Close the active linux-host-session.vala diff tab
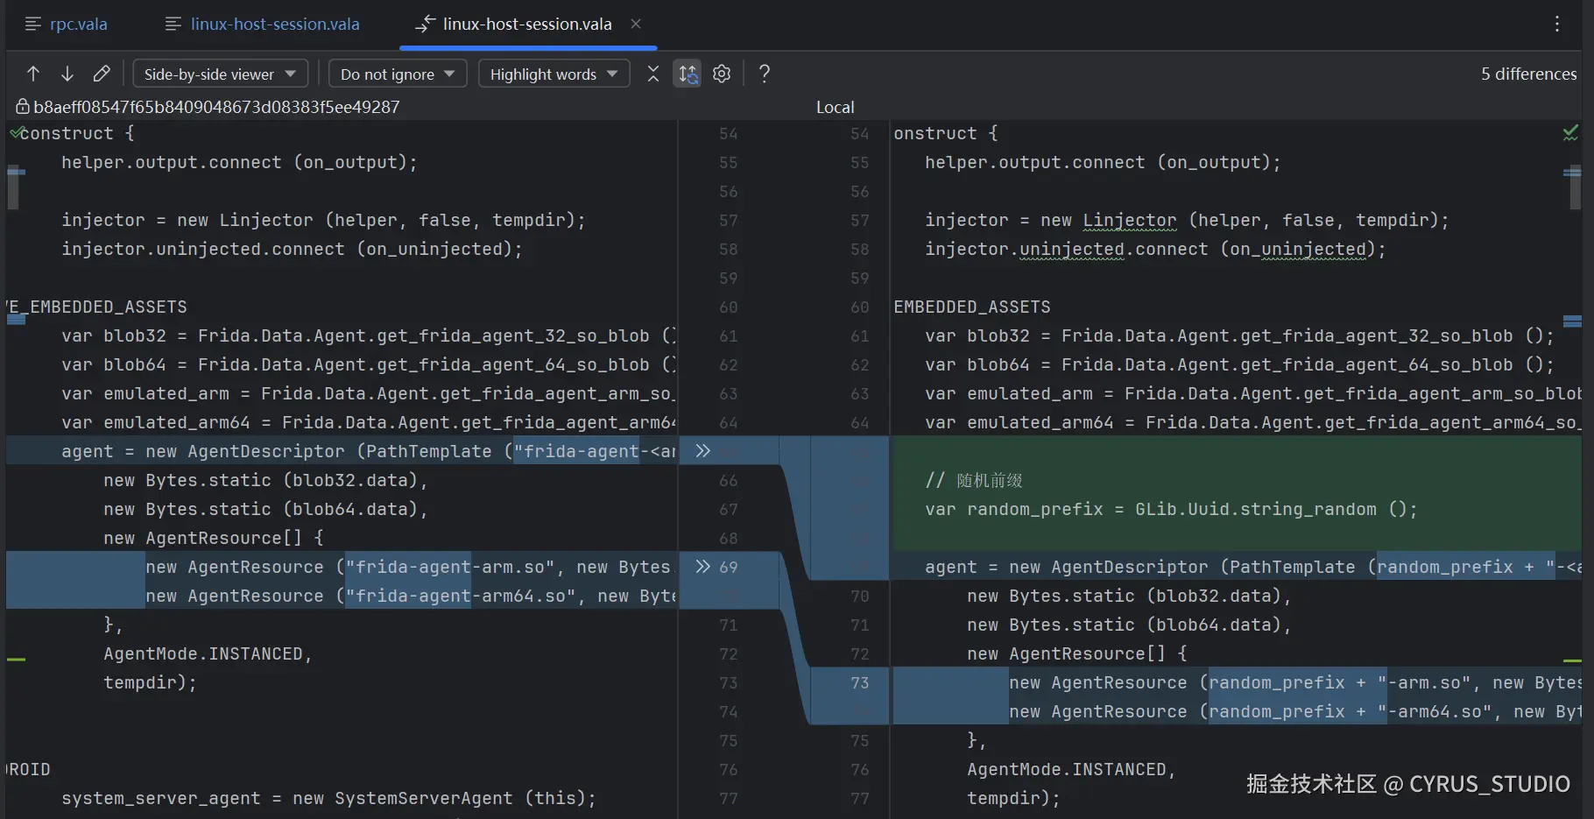 [636, 24]
